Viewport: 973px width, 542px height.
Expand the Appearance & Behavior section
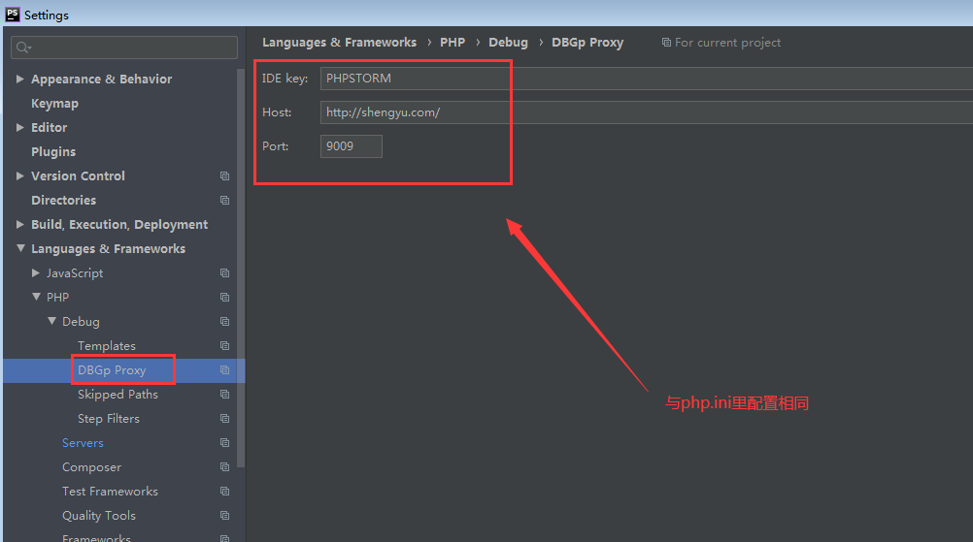point(20,80)
